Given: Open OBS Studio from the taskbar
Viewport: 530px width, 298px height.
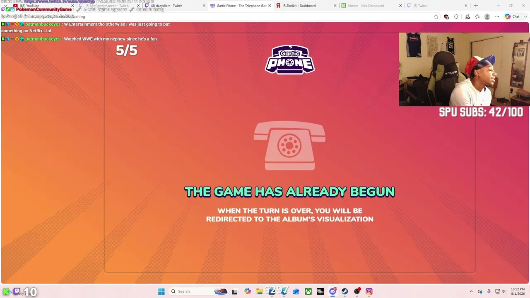Looking at the screenshot, I should pos(357,291).
